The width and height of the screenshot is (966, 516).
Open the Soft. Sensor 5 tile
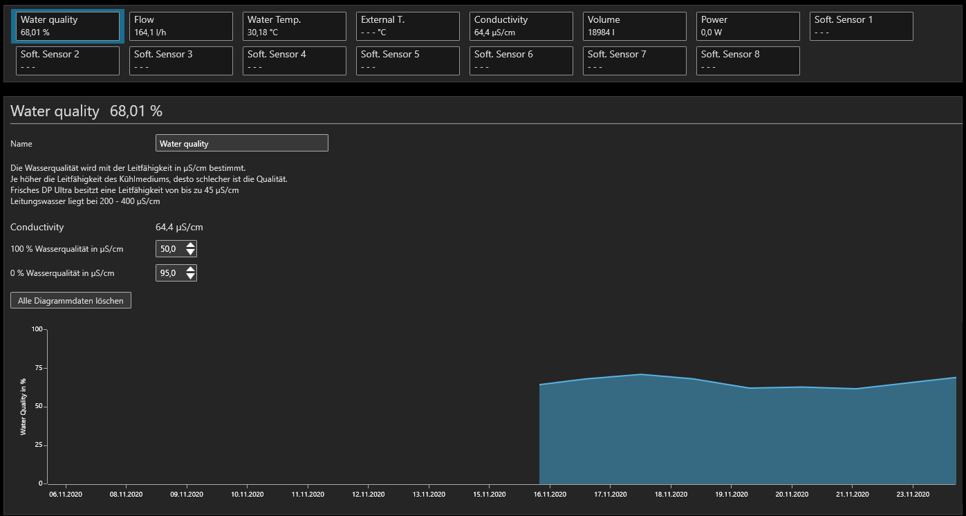pyautogui.click(x=408, y=61)
